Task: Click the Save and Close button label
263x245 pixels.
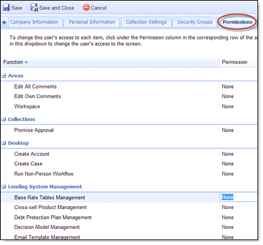Action: point(57,8)
